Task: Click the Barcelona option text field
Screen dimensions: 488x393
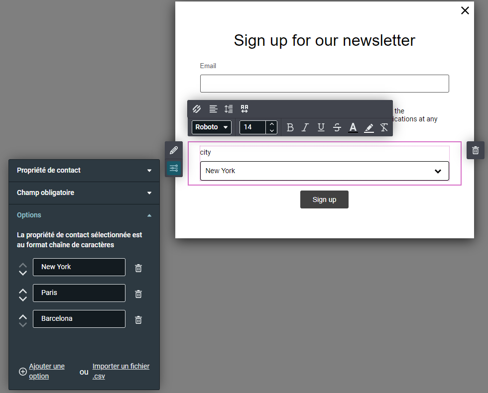Action: pos(79,319)
